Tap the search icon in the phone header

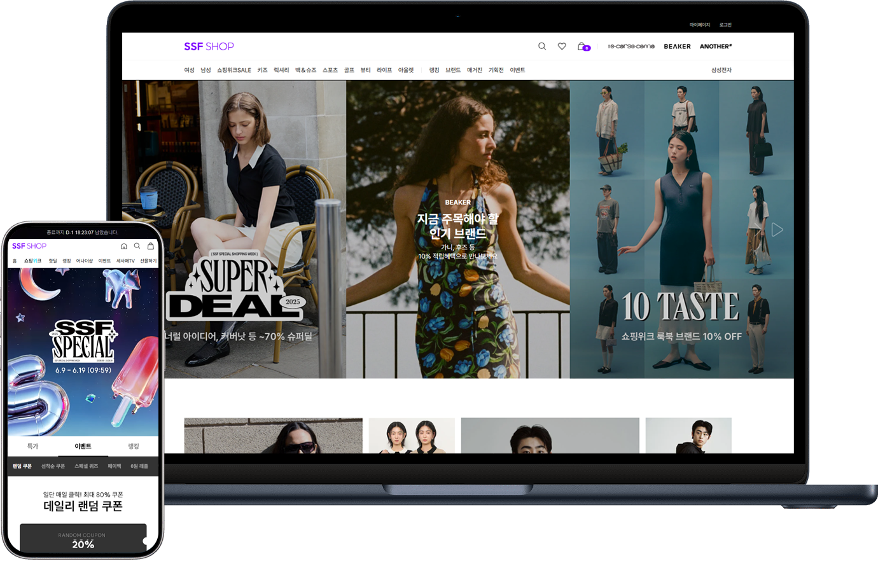(137, 246)
